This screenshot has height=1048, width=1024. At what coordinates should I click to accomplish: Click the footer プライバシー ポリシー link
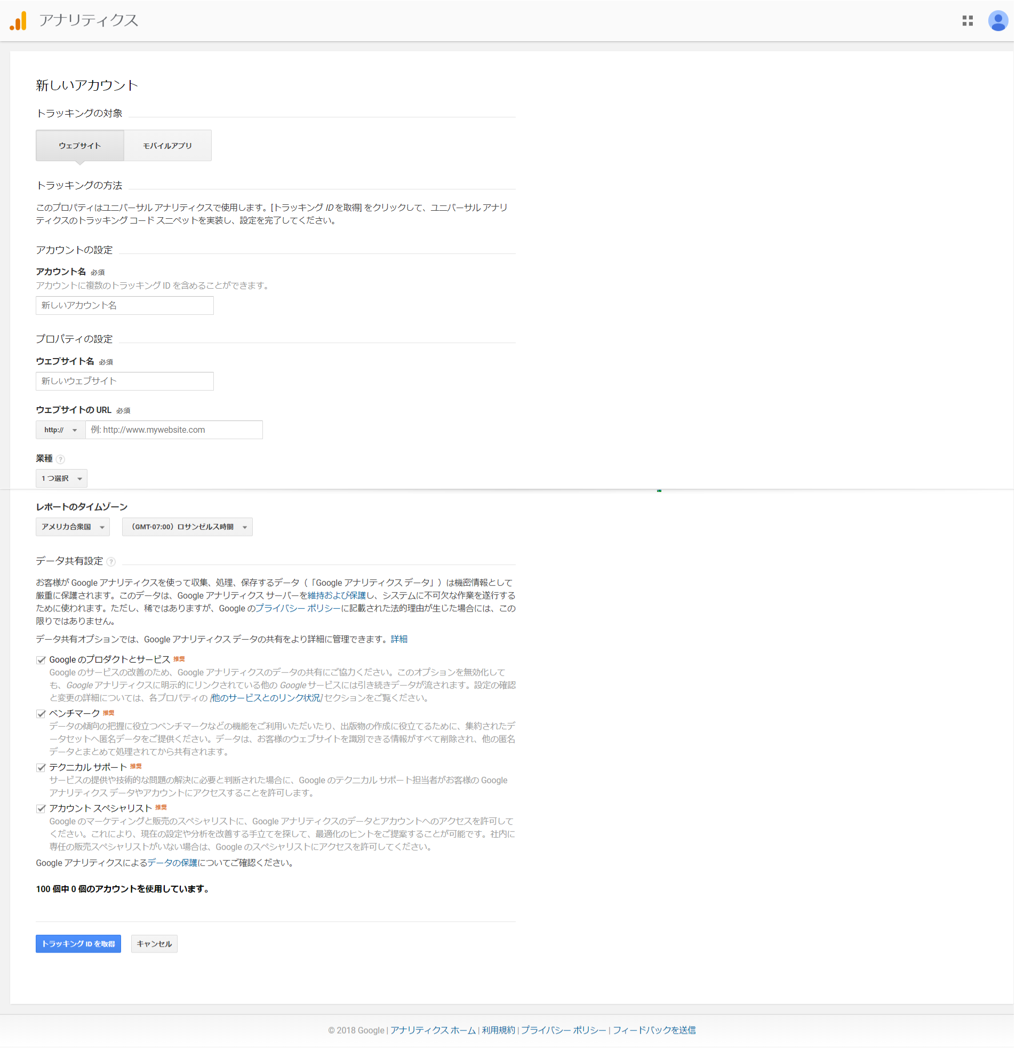[x=564, y=1030]
